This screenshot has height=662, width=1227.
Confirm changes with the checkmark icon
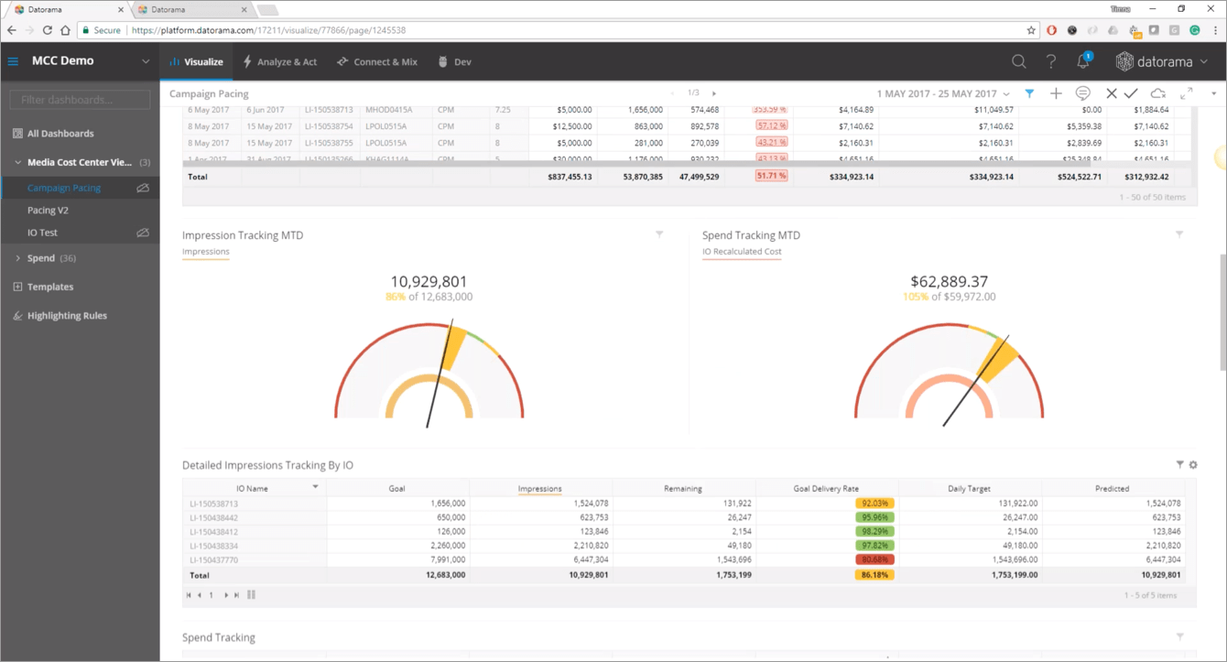[1131, 93]
